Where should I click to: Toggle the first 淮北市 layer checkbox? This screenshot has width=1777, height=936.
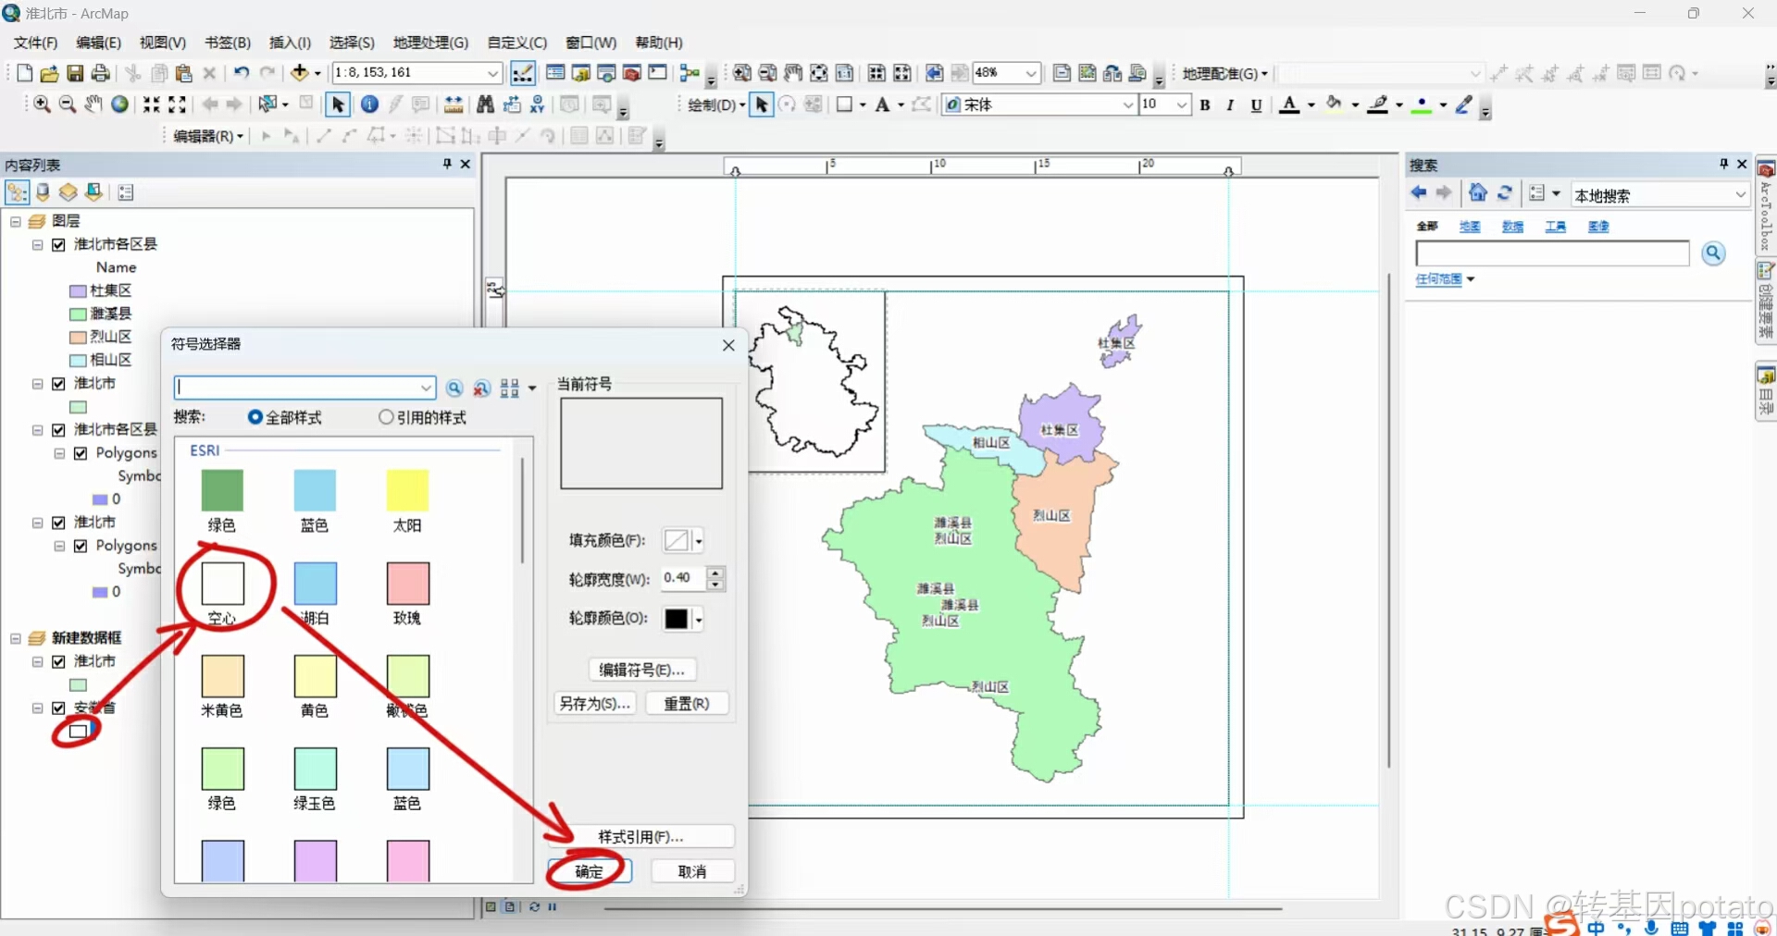tap(59, 384)
